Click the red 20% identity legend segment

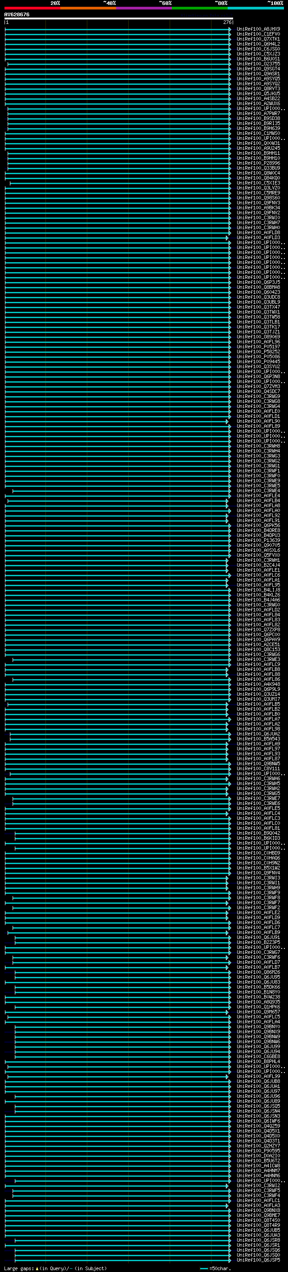click(x=32, y=8)
